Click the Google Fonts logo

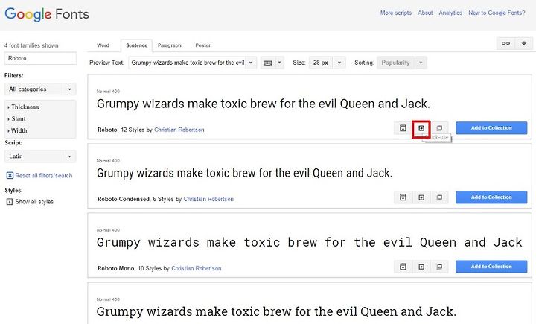coord(47,14)
